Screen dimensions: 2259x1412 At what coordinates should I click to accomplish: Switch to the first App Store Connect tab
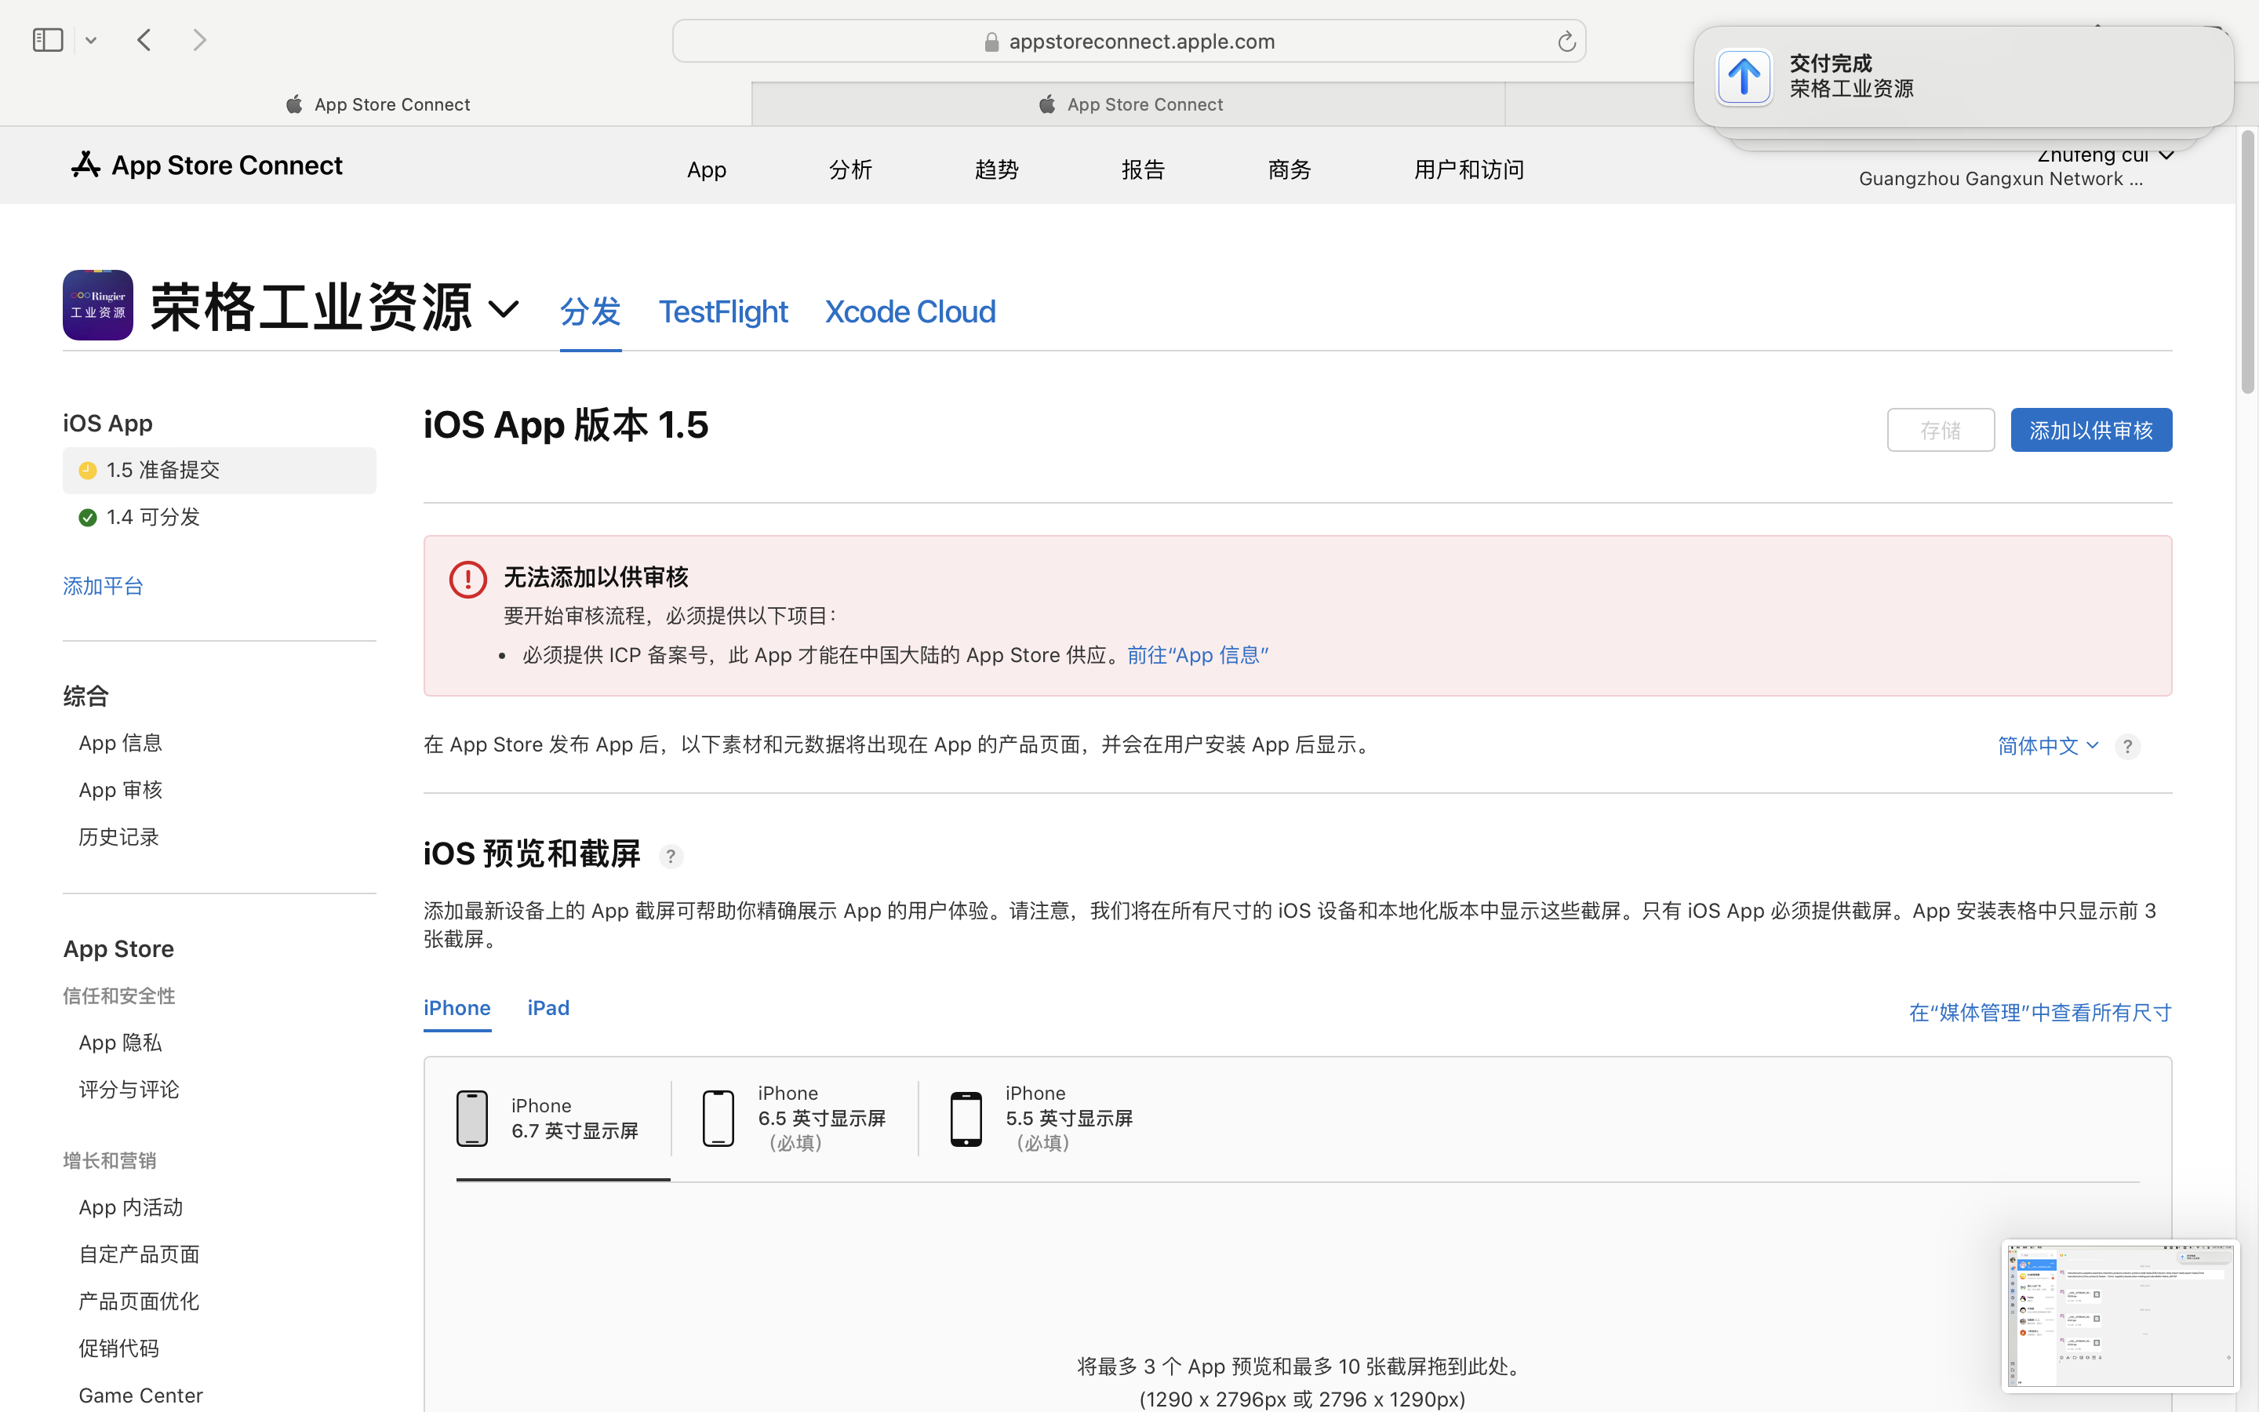(376, 104)
